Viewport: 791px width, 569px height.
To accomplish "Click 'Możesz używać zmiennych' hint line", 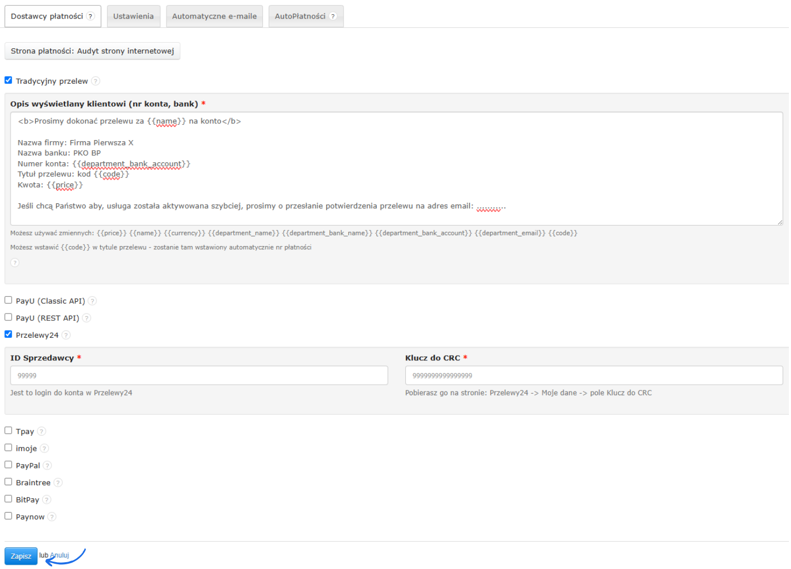I will (294, 233).
